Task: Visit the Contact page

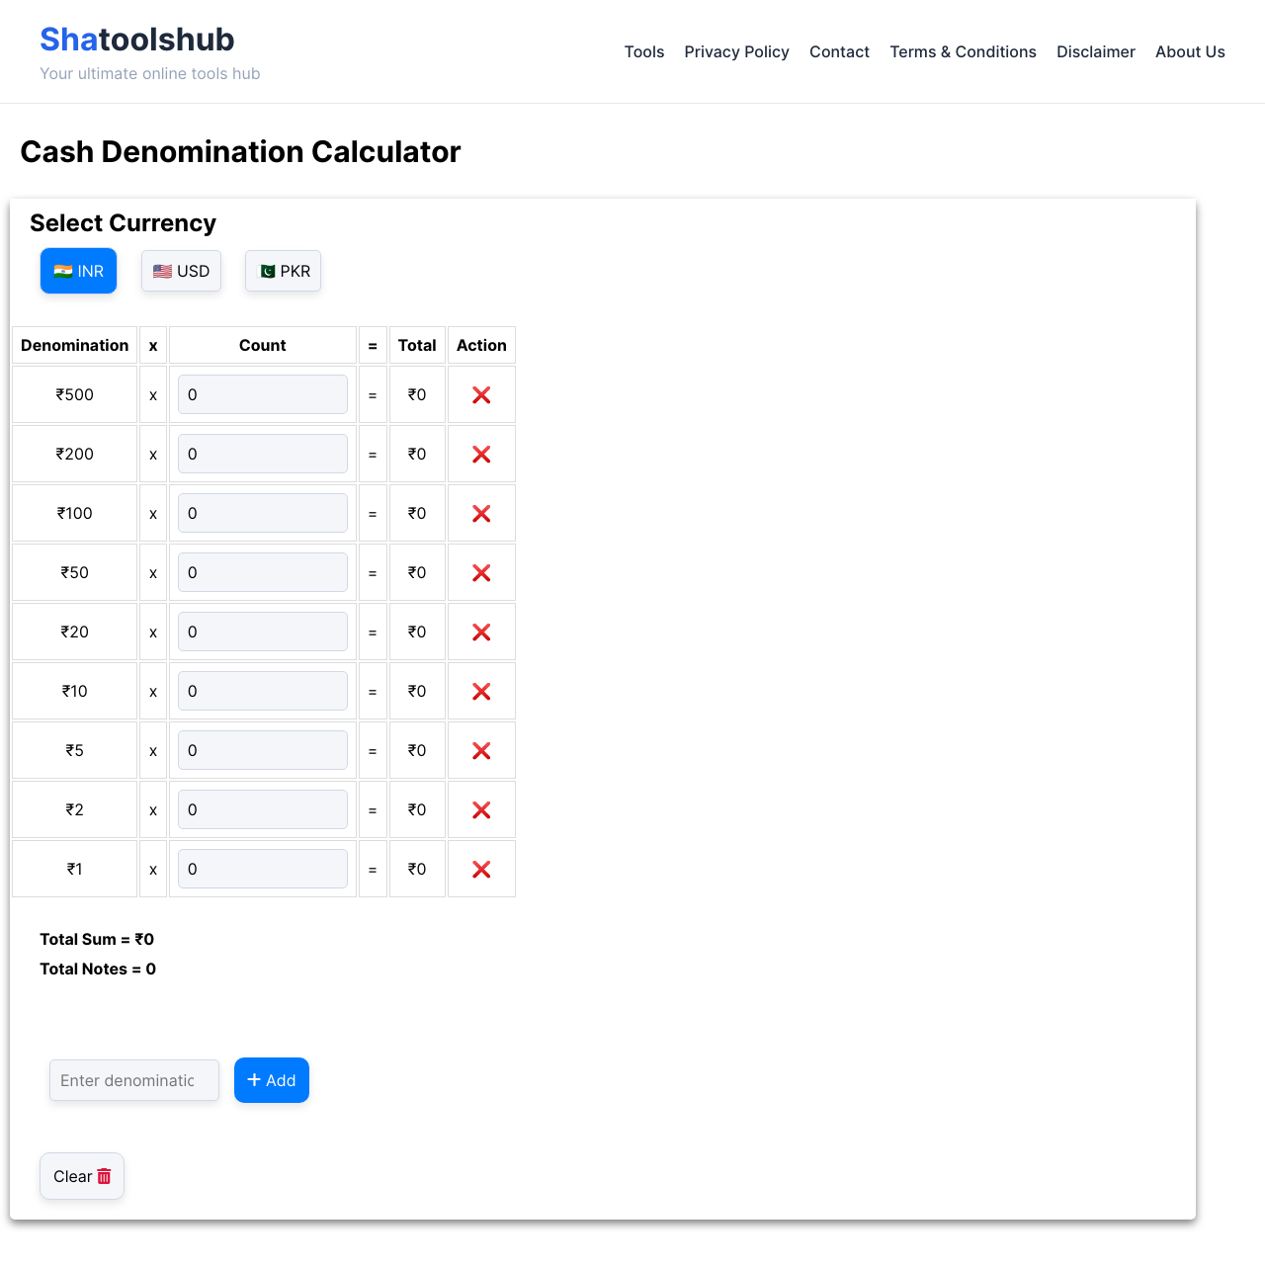Action: pyautogui.click(x=839, y=51)
